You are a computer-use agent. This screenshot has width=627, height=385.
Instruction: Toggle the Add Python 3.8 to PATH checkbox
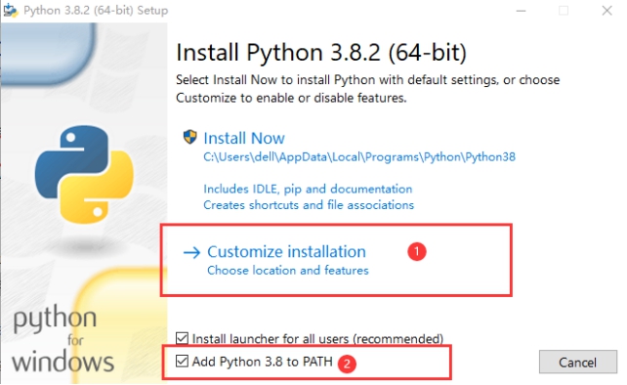[182, 361]
